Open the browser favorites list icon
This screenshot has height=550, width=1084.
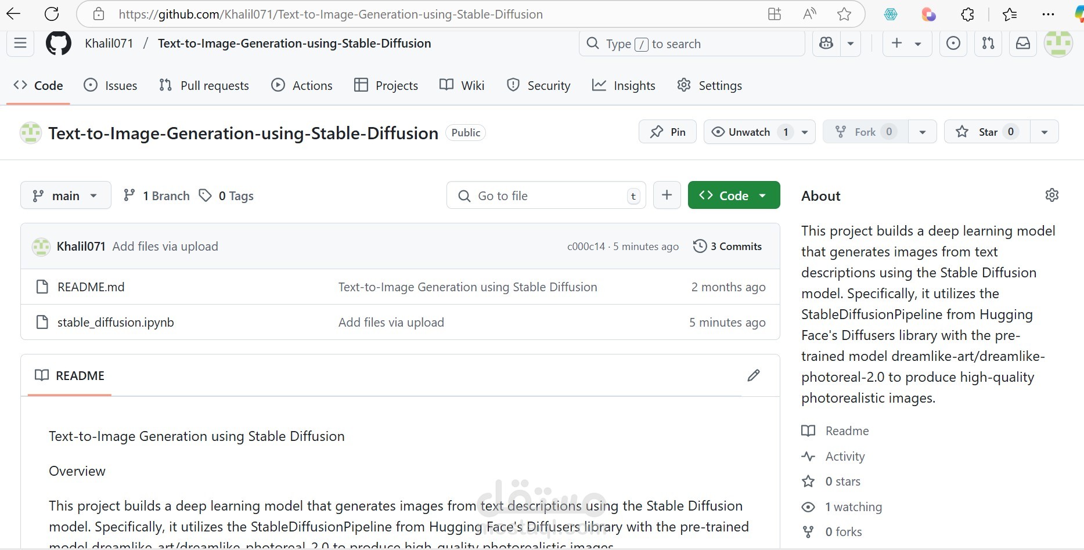pyautogui.click(x=1010, y=15)
